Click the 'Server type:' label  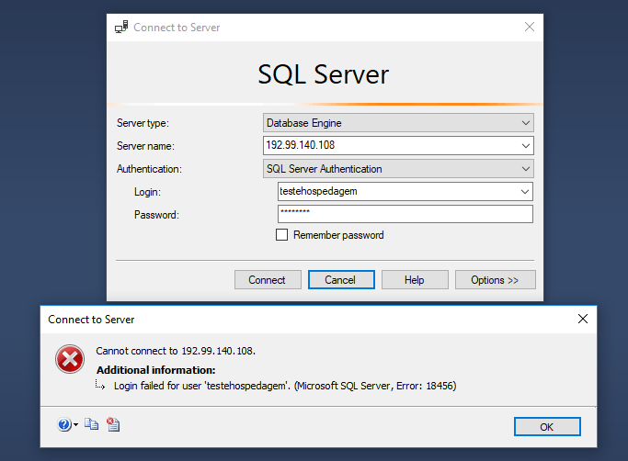click(143, 123)
